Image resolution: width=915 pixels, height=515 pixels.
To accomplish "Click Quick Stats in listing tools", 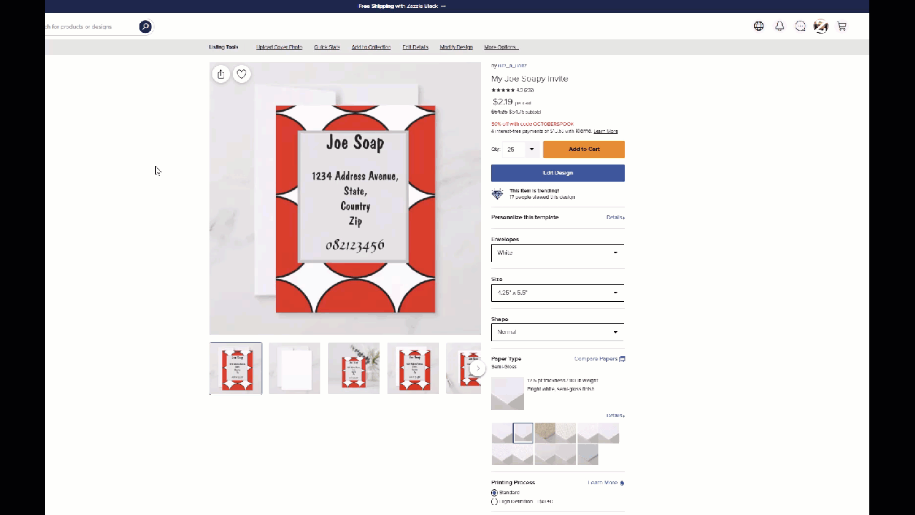I will coord(327,47).
